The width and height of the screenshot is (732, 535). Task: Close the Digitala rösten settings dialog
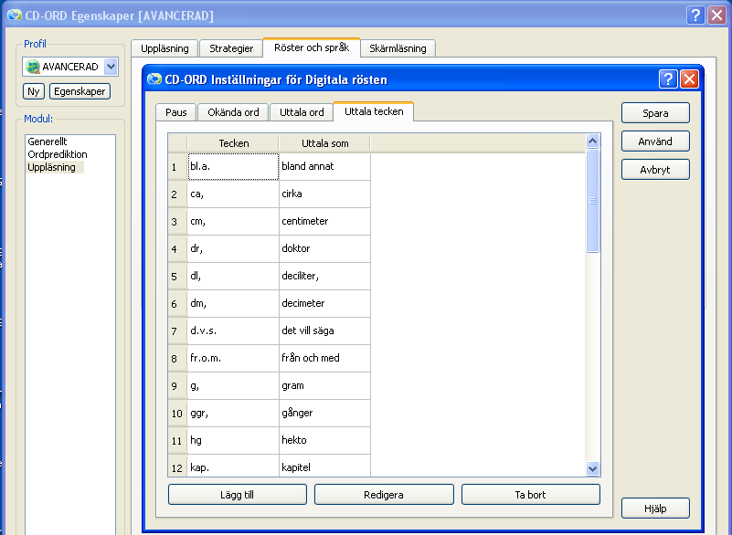pos(690,79)
